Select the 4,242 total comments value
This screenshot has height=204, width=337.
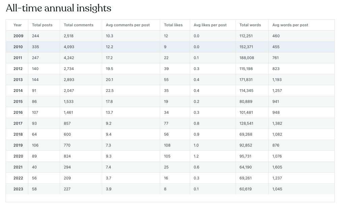click(x=69, y=58)
